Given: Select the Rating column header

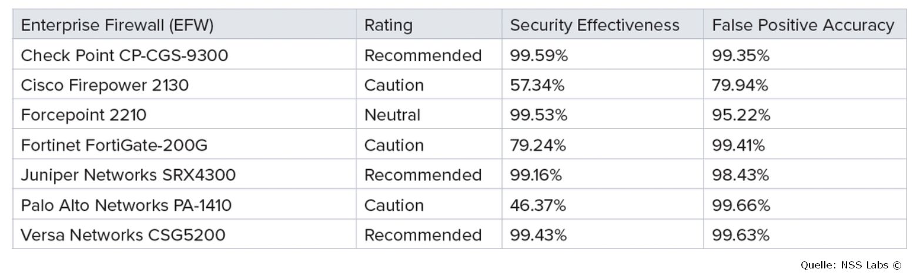Looking at the screenshot, I should (x=389, y=25).
